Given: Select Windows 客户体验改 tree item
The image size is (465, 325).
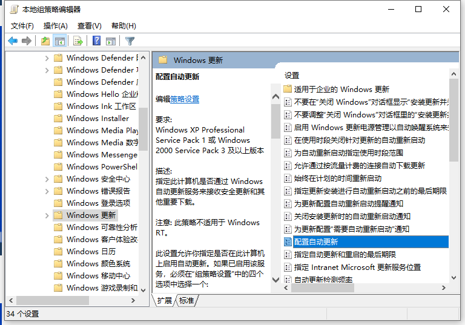Looking at the screenshot, I should (102, 239).
